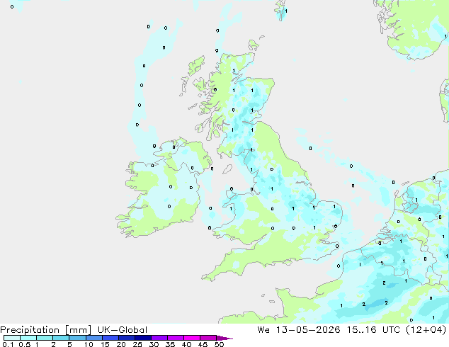Click the legend swatch between 40 and 45

click(x=192, y=338)
